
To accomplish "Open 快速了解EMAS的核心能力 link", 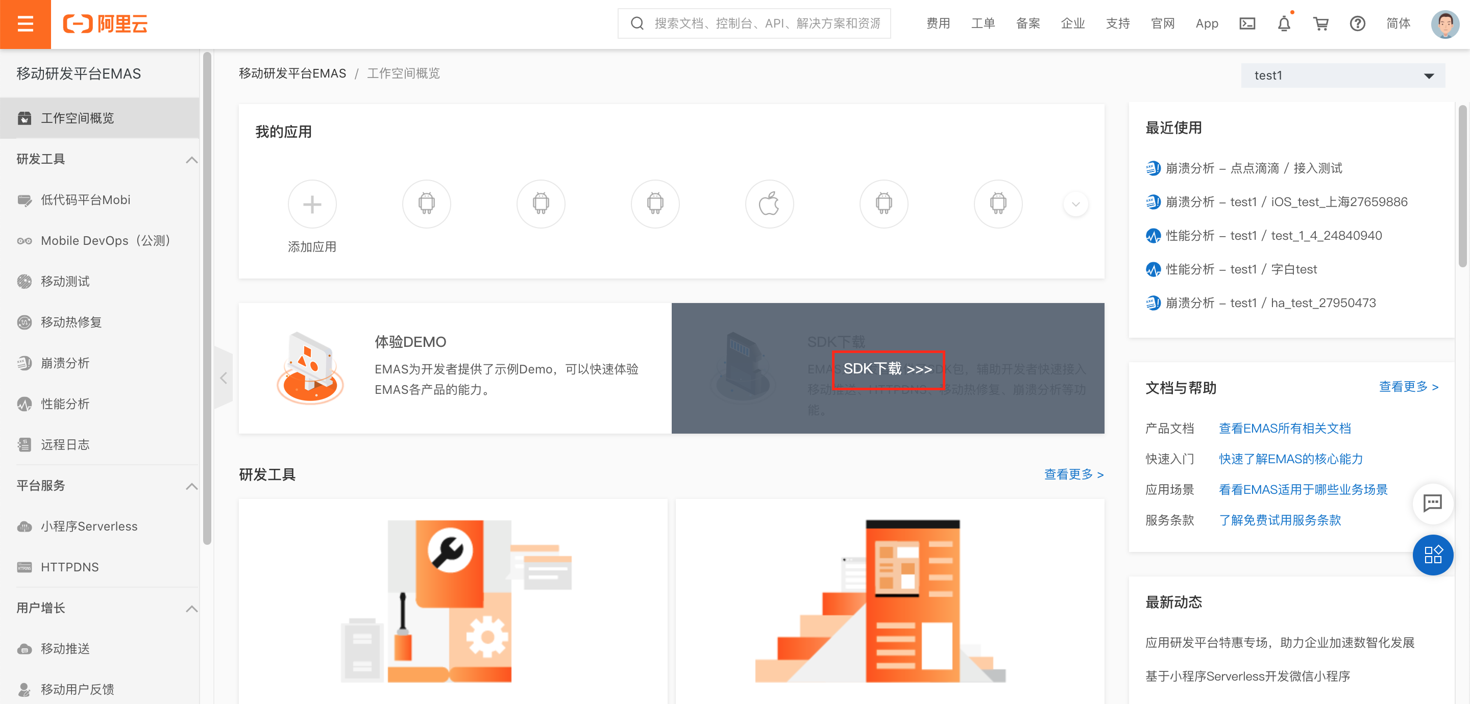I will click(x=1291, y=459).
